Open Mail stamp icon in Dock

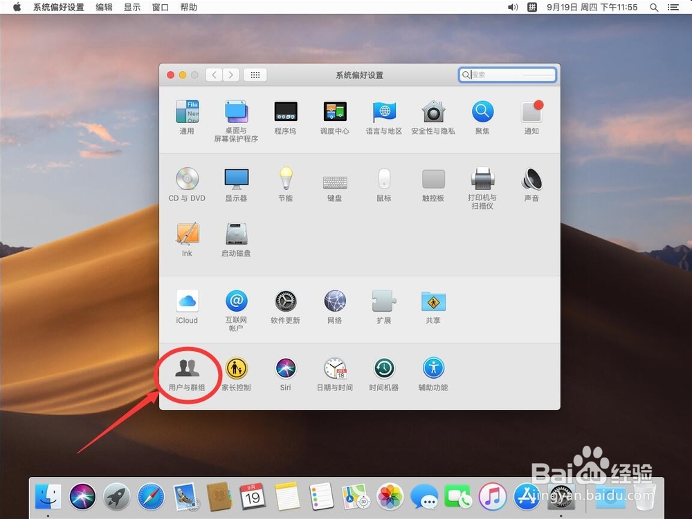coord(185,496)
